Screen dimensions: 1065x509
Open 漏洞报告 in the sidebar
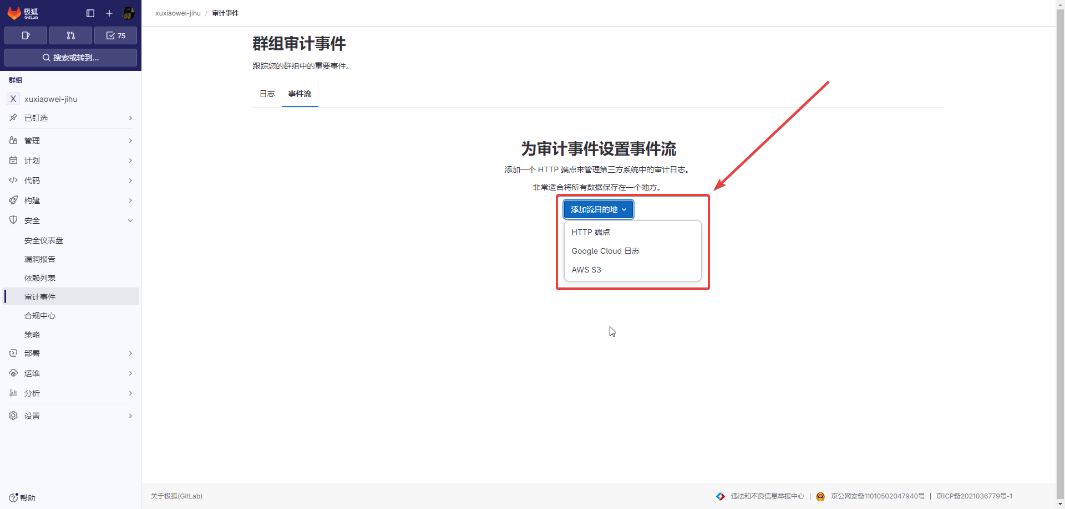point(40,259)
